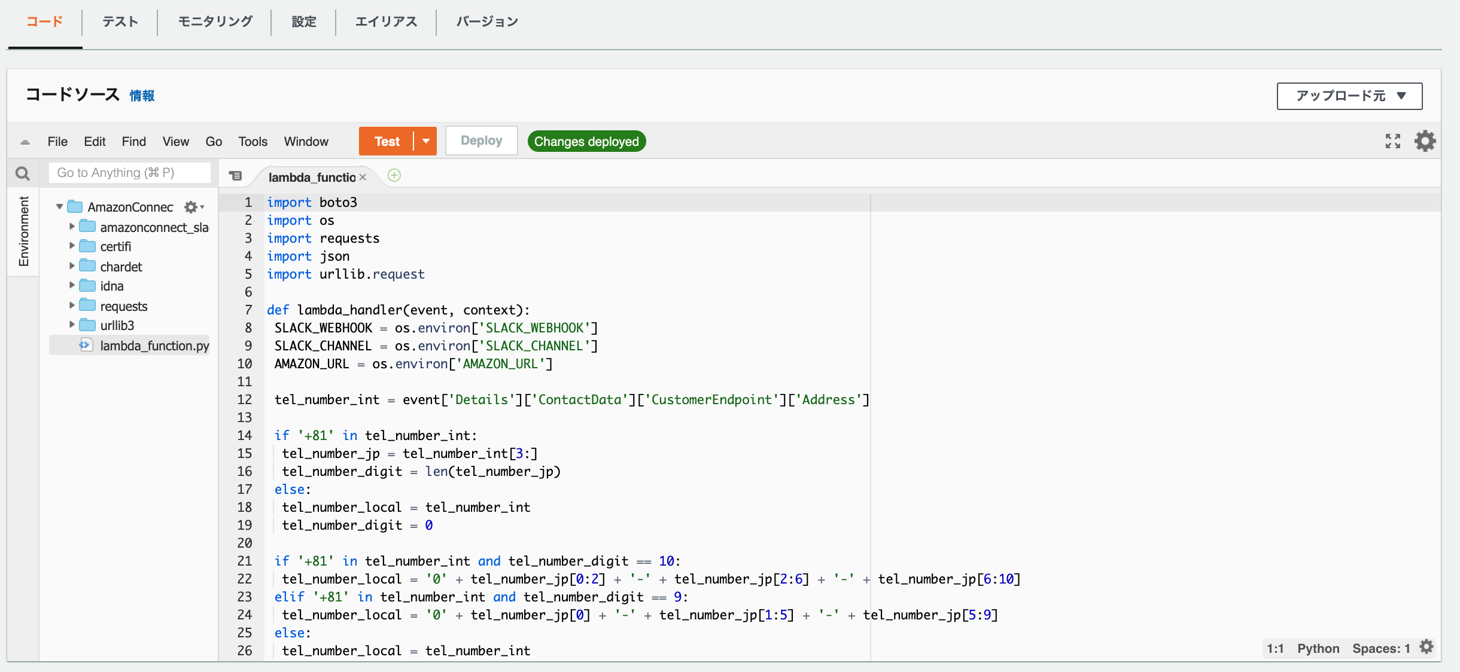Switch to the コード tab

click(x=45, y=22)
